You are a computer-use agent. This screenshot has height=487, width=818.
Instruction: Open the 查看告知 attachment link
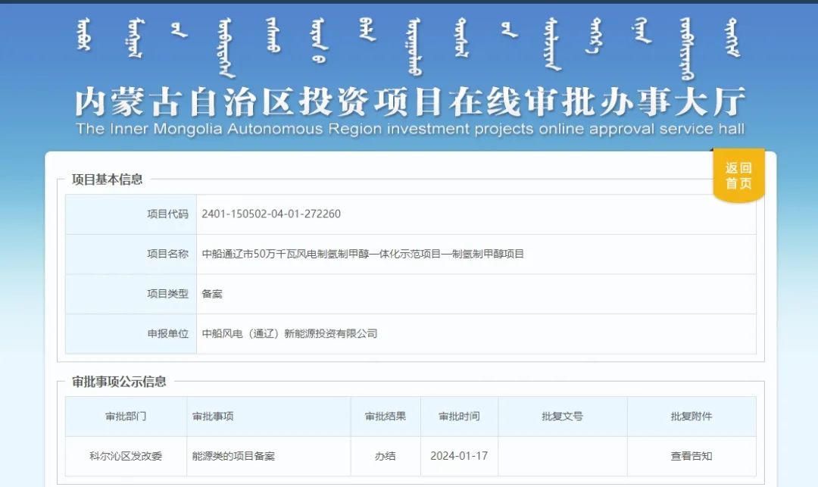pyautogui.click(x=691, y=456)
